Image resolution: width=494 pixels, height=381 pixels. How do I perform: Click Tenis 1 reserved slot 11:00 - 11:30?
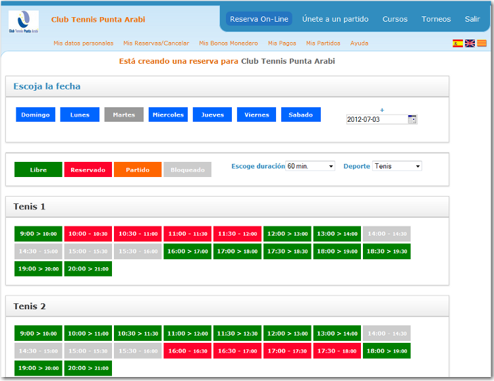pyautogui.click(x=188, y=234)
